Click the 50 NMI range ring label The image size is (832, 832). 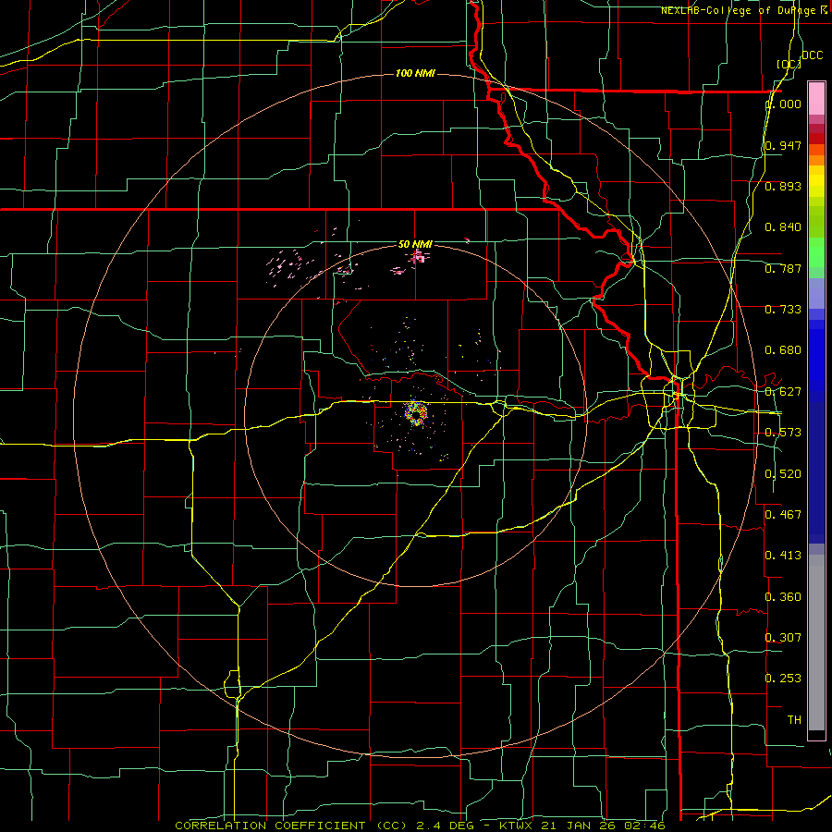click(x=415, y=244)
